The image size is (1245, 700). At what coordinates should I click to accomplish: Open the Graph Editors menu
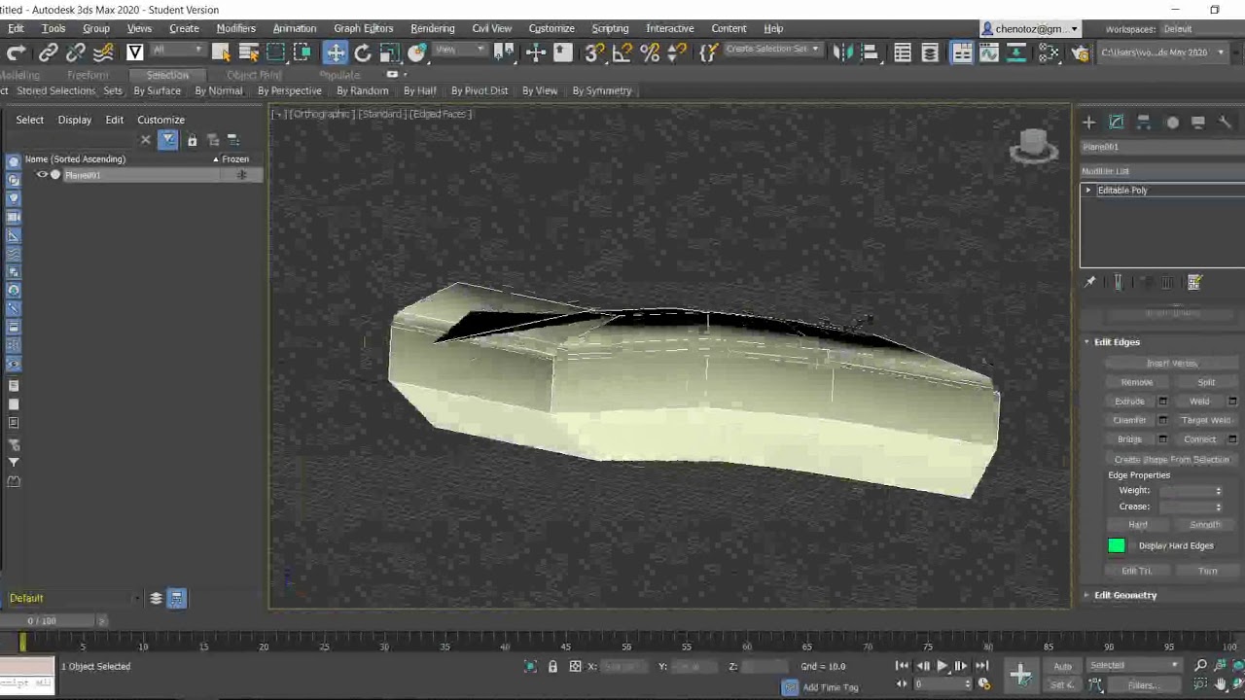pyautogui.click(x=363, y=28)
